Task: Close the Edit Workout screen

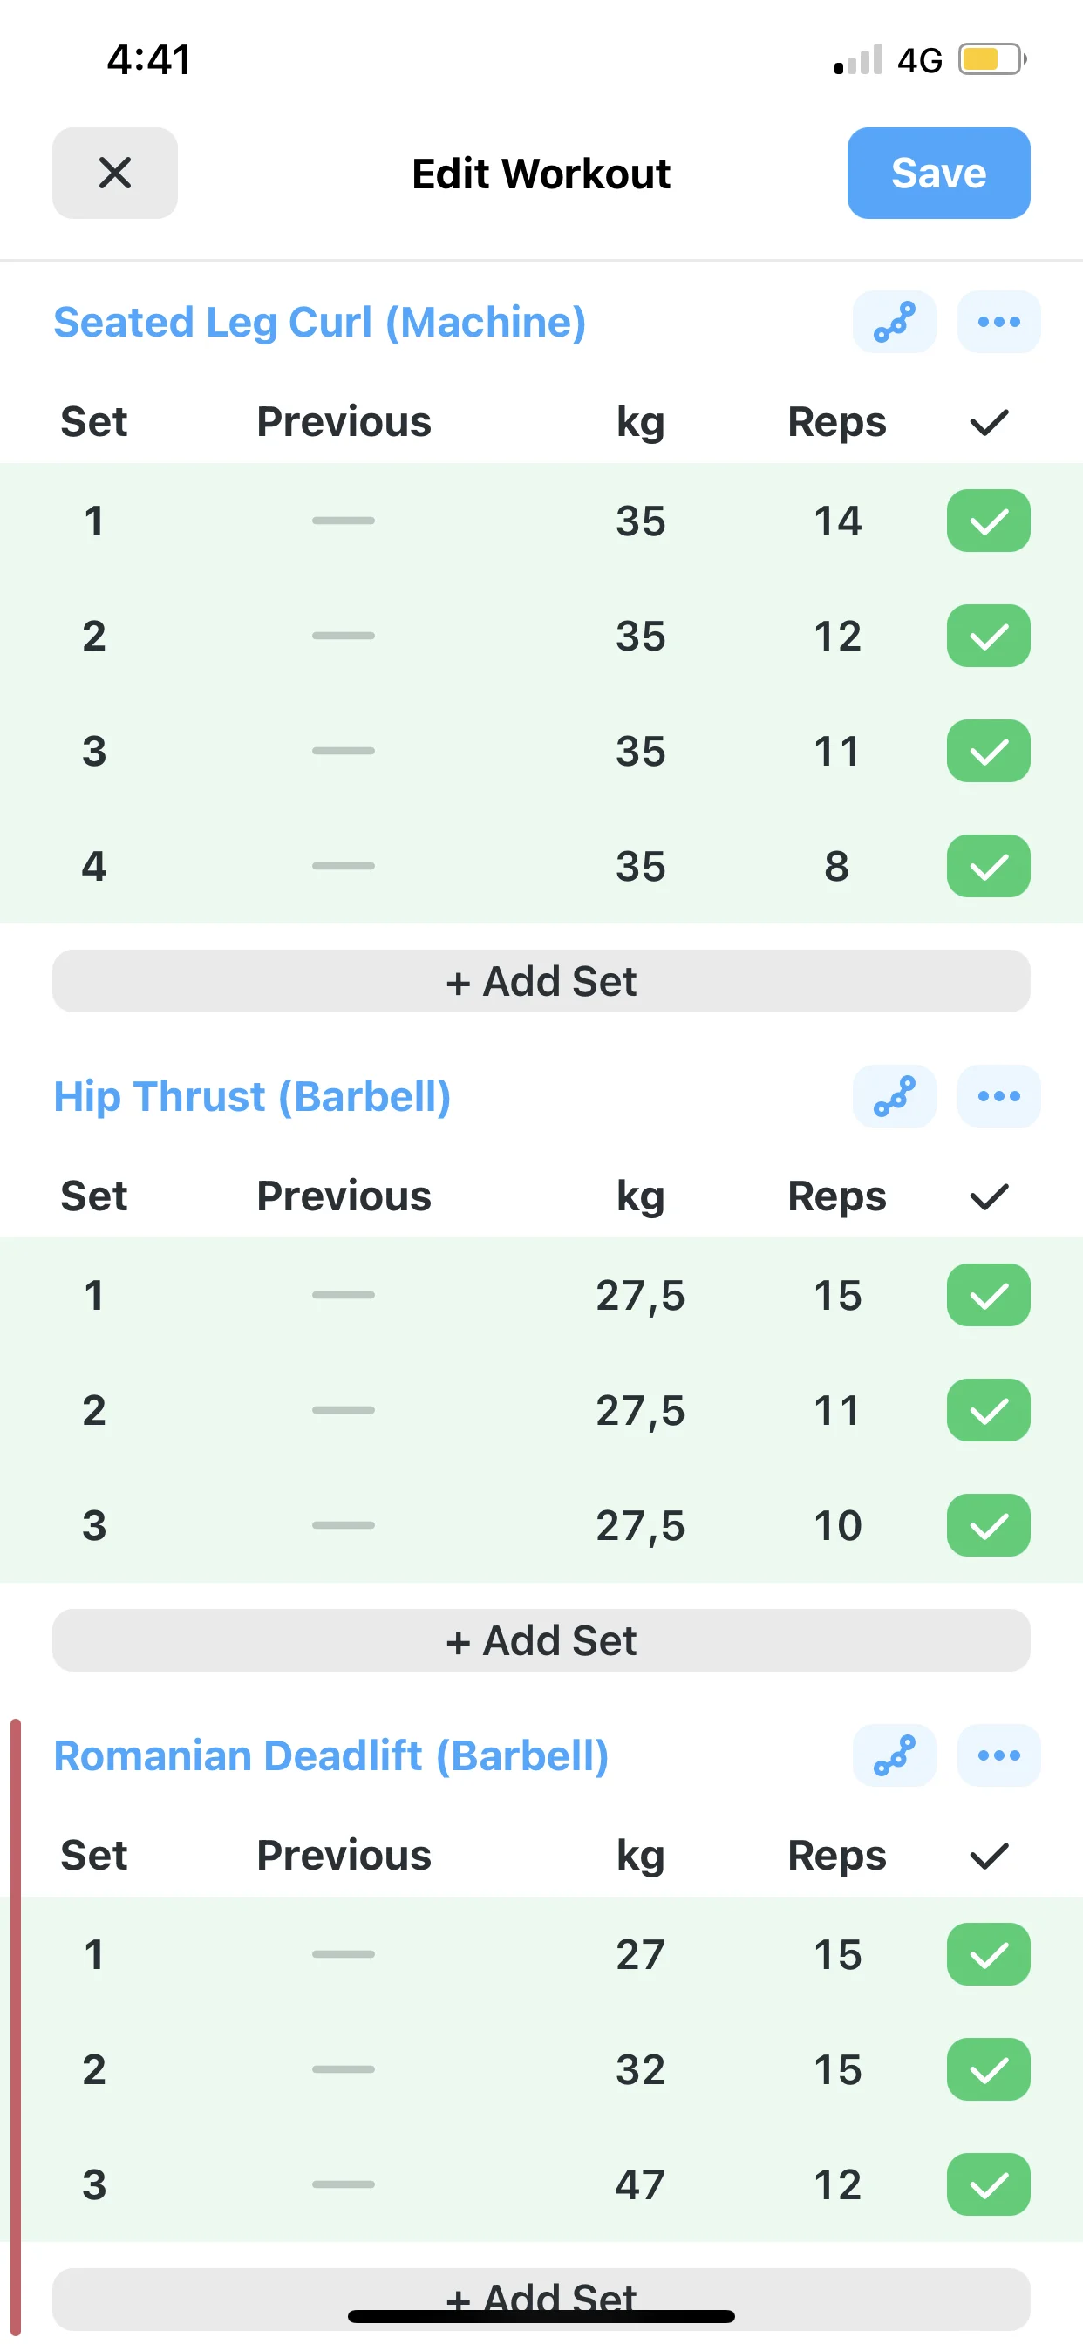Action: 115,173
